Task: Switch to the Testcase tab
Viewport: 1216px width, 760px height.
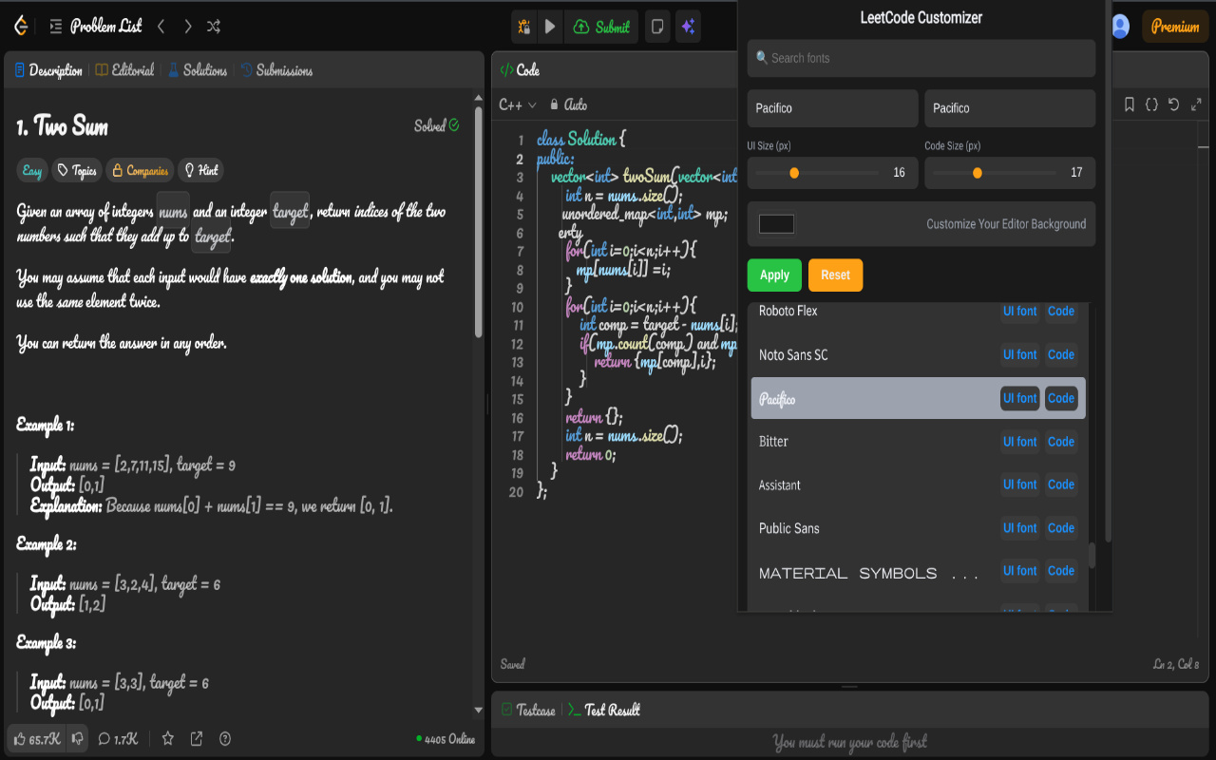Action: (x=528, y=710)
